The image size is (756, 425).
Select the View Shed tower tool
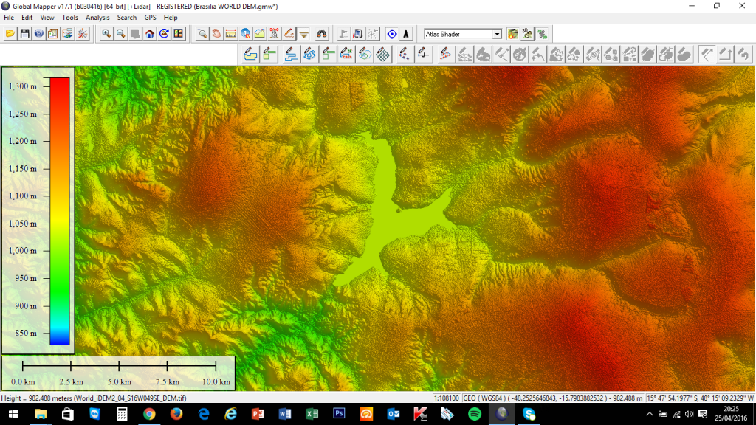click(x=274, y=34)
